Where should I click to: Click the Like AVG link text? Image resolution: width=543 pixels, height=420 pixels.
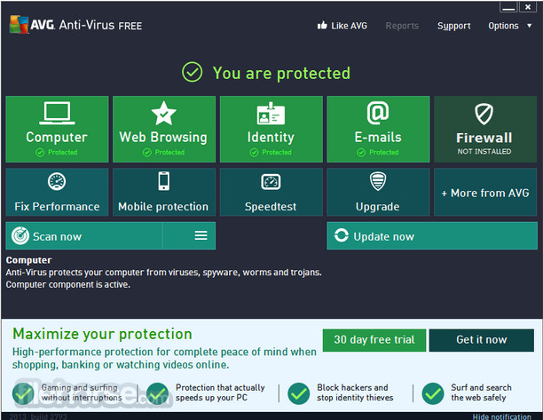click(349, 26)
